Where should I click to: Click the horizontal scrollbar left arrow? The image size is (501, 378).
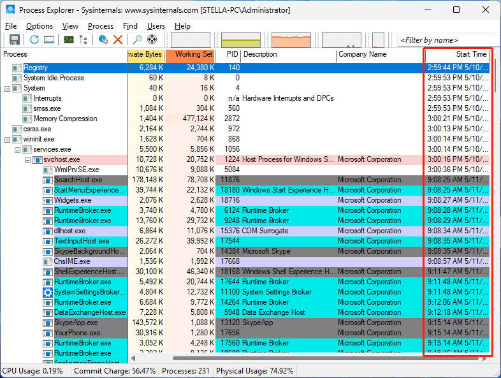[x=133, y=358]
